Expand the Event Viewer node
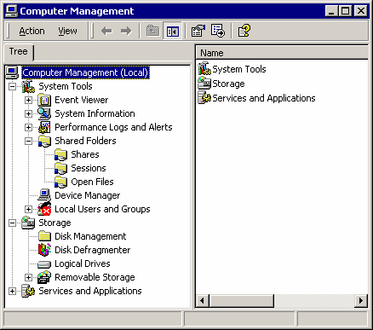 tap(28, 100)
